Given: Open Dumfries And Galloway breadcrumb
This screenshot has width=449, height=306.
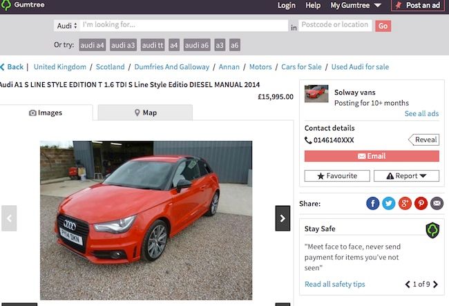Looking at the screenshot, I should [x=172, y=67].
